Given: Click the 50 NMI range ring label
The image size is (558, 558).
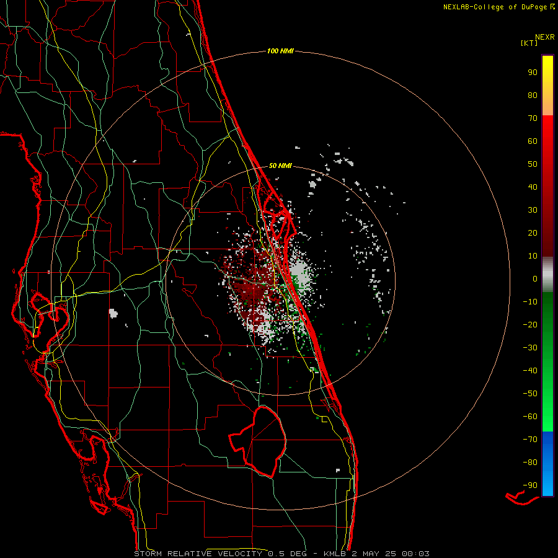Looking at the screenshot, I should click(280, 166).
